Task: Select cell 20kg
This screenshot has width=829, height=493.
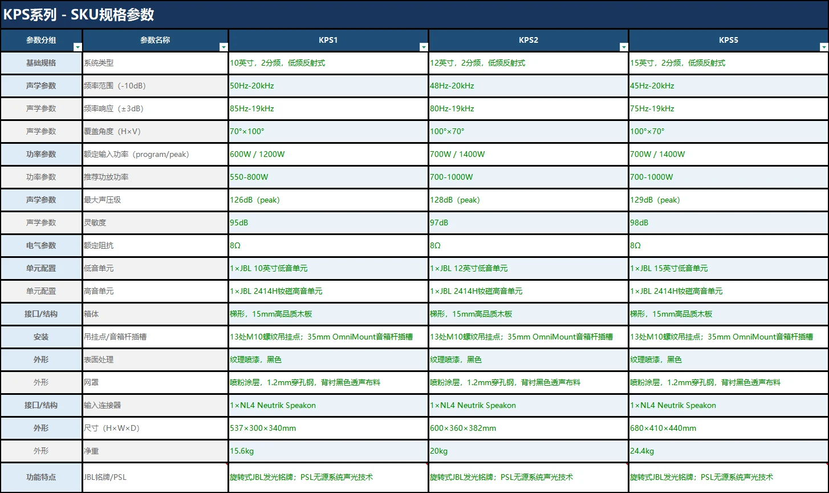Action: point(529,451)
